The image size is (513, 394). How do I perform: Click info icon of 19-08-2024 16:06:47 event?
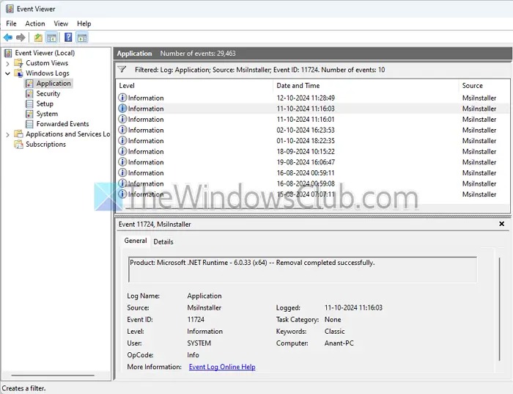pyautogui.click(x=122, y=162)
